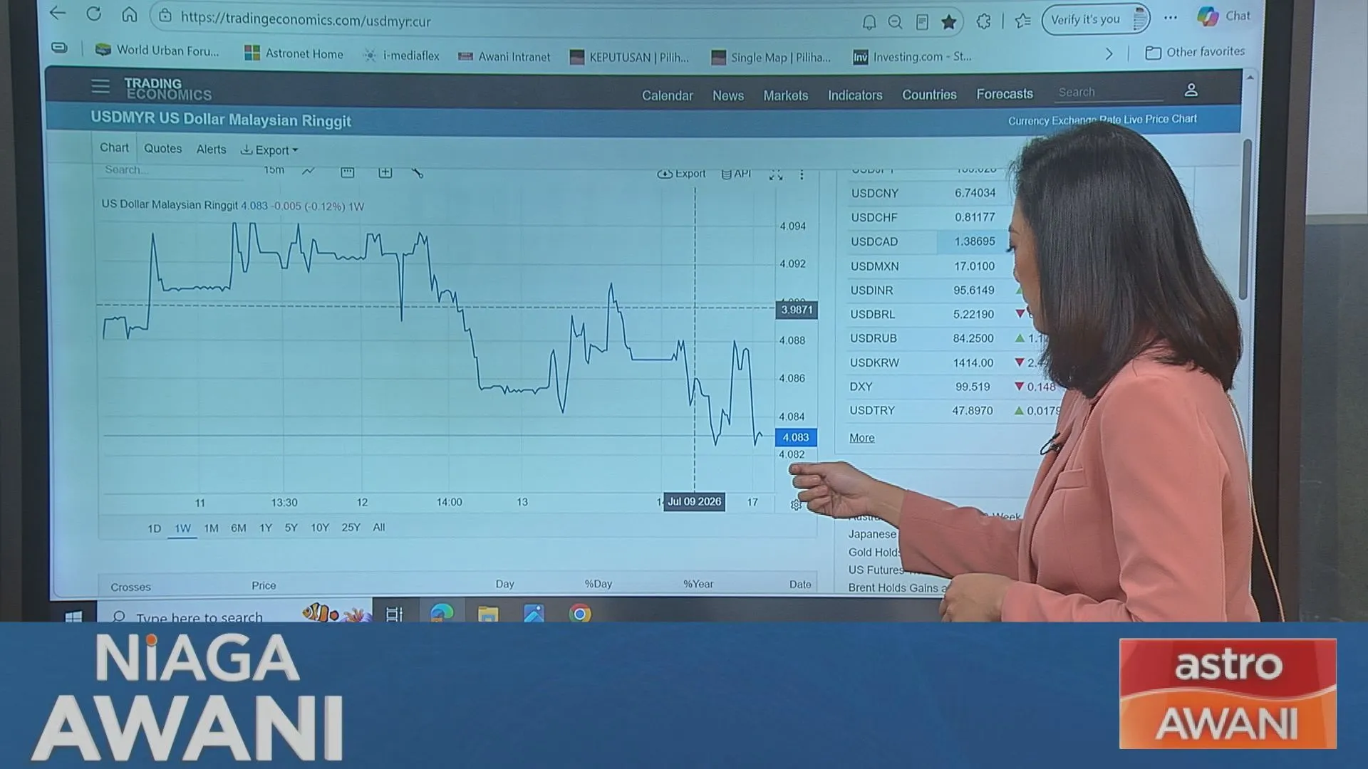Expand chart to fullscreen icon
Screen dimensions: 1368x769
coord(776,175)
